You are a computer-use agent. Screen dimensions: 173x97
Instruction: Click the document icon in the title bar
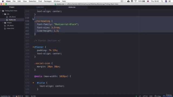coord(55,4)
